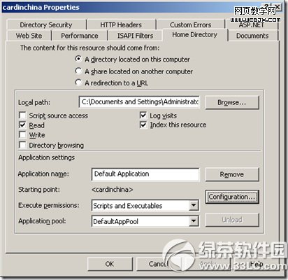
Task: Open the Execute permissions dropdown
Action: click(x=194, y=205)
